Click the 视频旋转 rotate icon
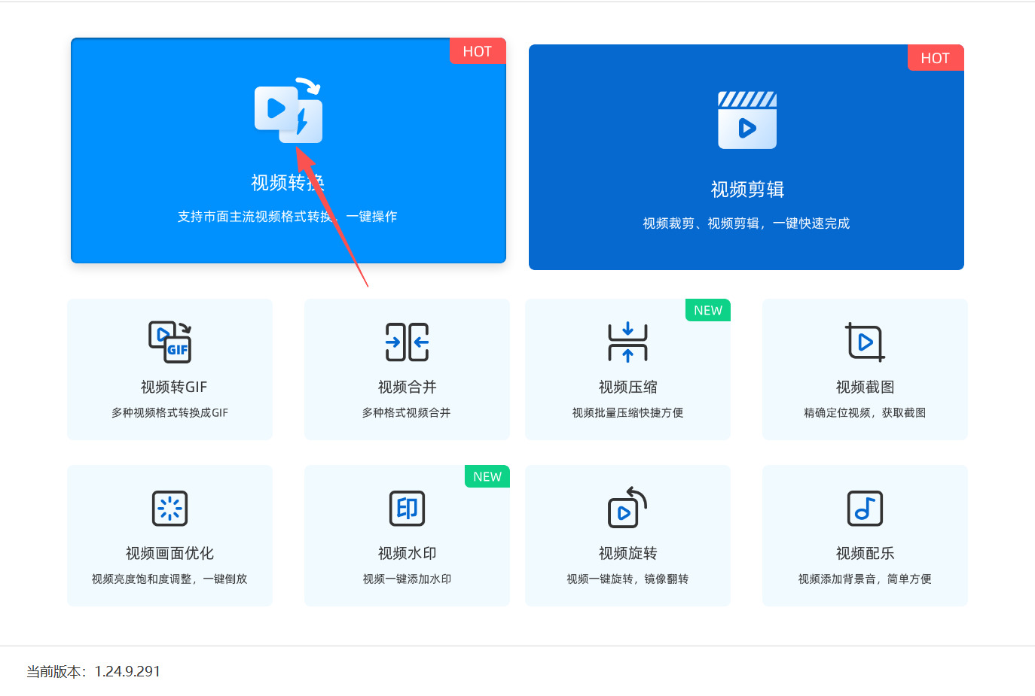 [x=627, y=508]
